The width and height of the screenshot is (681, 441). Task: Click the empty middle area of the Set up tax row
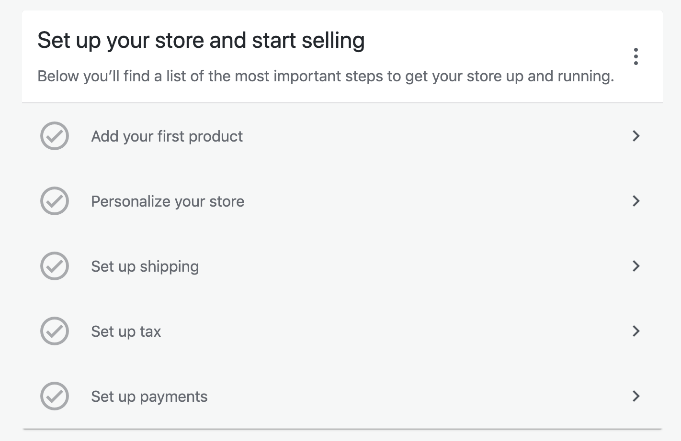[x=383, y=331]
